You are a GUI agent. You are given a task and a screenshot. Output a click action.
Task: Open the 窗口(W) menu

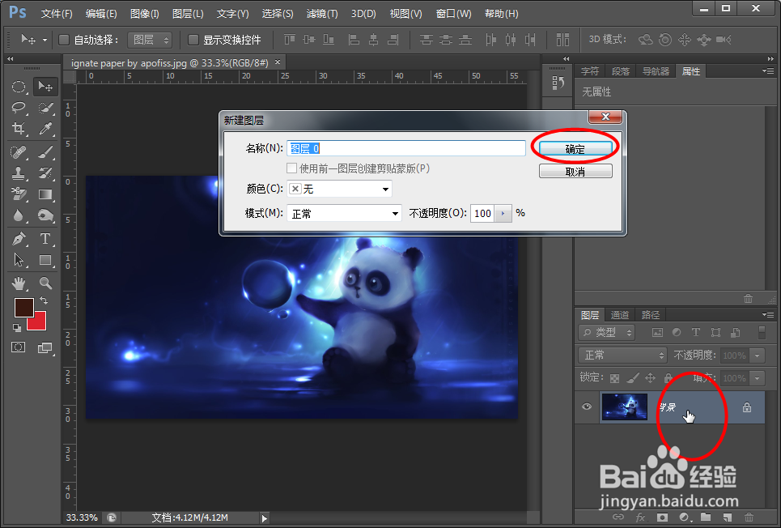pos(453,14)
